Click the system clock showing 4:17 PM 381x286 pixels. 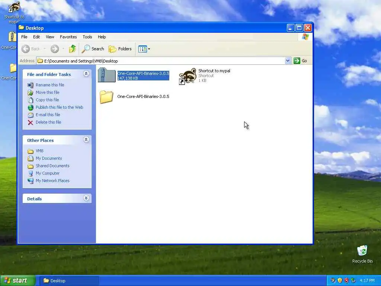point(367,281)
